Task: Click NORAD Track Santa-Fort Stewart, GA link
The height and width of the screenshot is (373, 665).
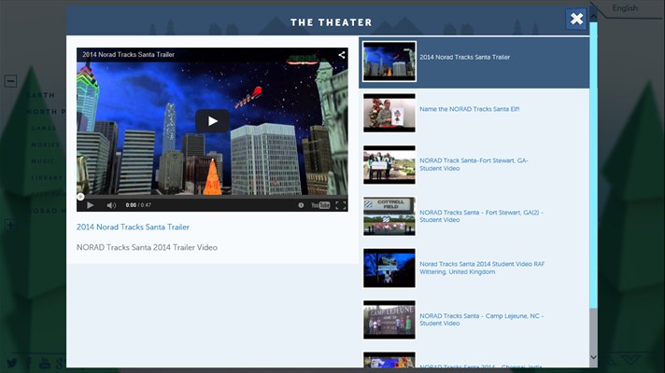Action: coord(474,164)
